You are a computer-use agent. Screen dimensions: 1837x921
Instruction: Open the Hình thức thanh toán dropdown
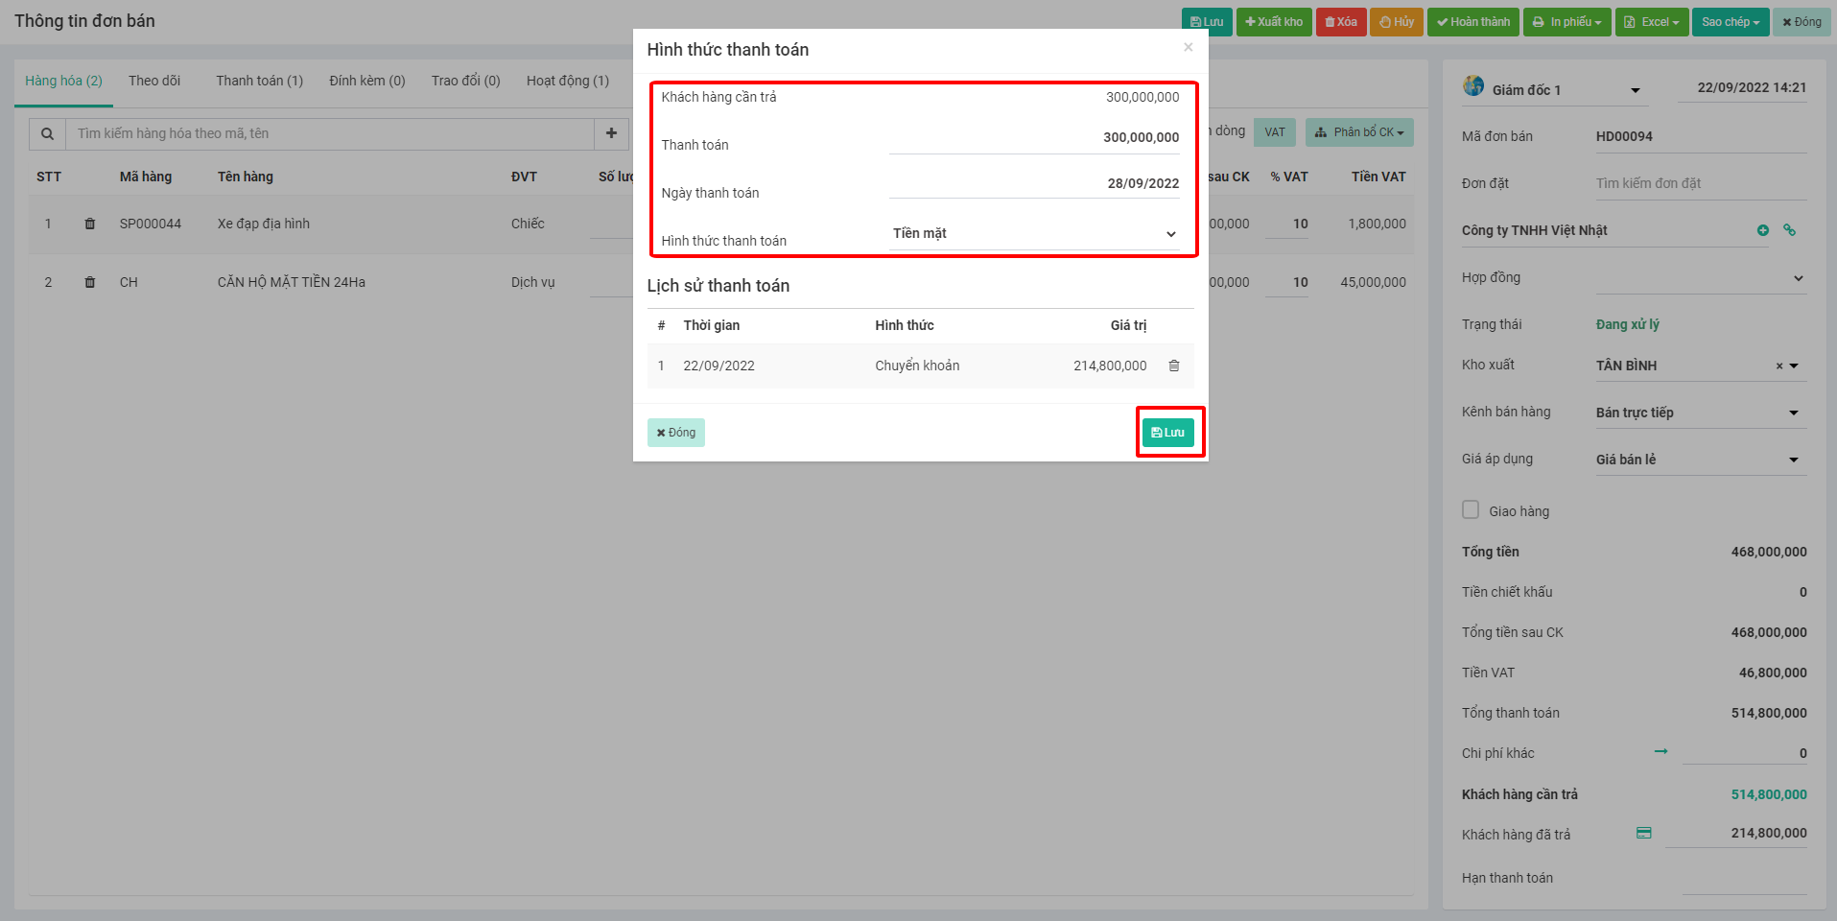pos(1033,234)
